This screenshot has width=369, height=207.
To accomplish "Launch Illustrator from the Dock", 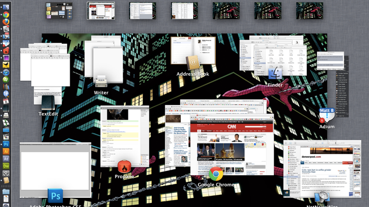I will (6, 152).
